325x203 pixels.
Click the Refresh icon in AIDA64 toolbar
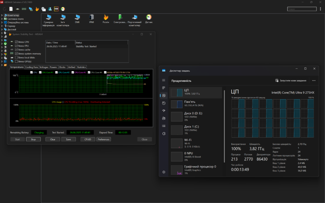[x=5, y=9]
